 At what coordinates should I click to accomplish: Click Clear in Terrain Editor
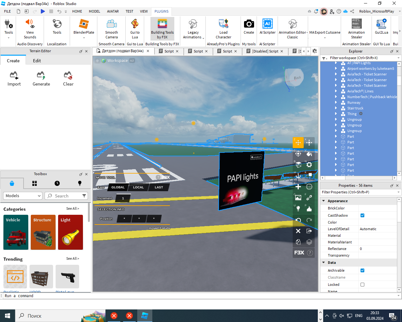[x=68, y=79]
